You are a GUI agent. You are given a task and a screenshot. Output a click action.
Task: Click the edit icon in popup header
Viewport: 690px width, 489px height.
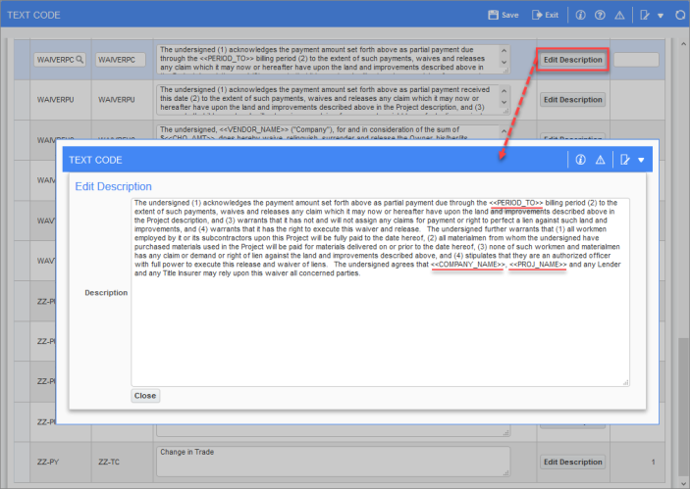click(624, 159)
